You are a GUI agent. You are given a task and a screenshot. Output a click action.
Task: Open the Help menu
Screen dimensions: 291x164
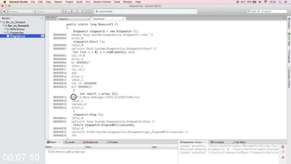click(x=138, y=2)
